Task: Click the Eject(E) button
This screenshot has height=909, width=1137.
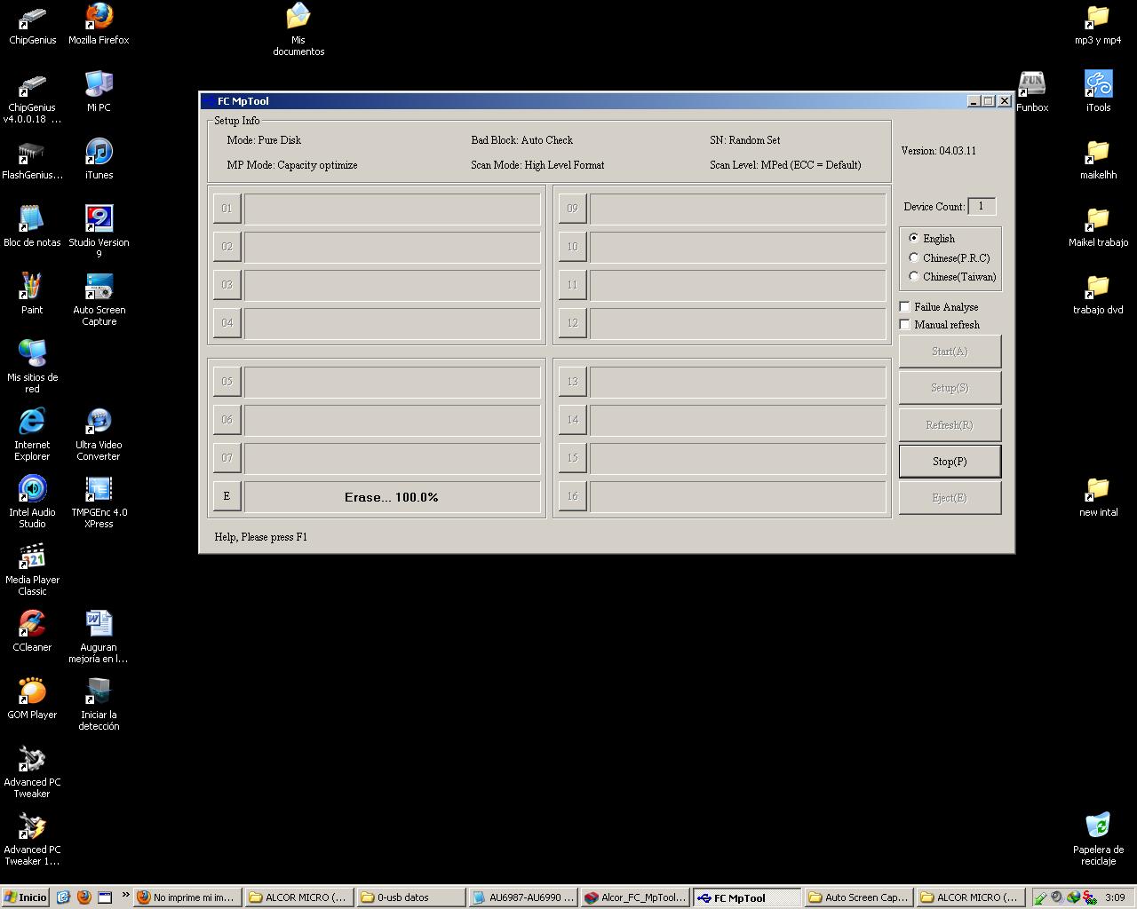Action: (x=950, y=497)
